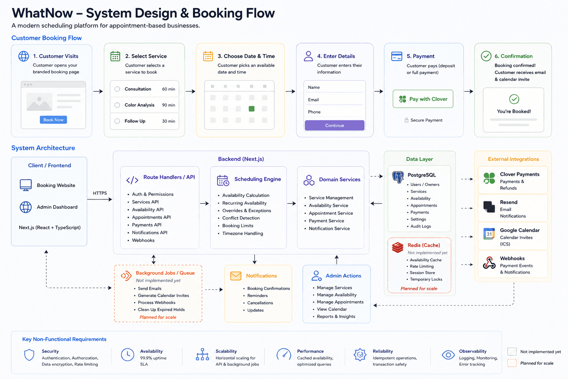
Task: Click the globe icon beside Admin Dashboard
Action: (26, 207)
